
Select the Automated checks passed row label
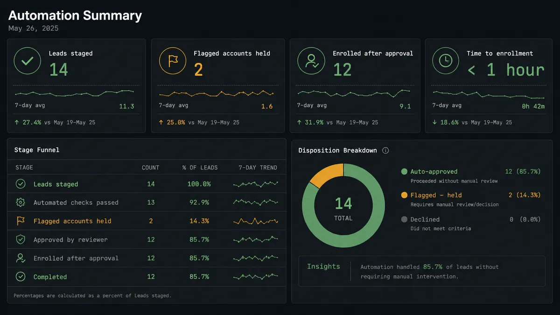click(76, 203)
